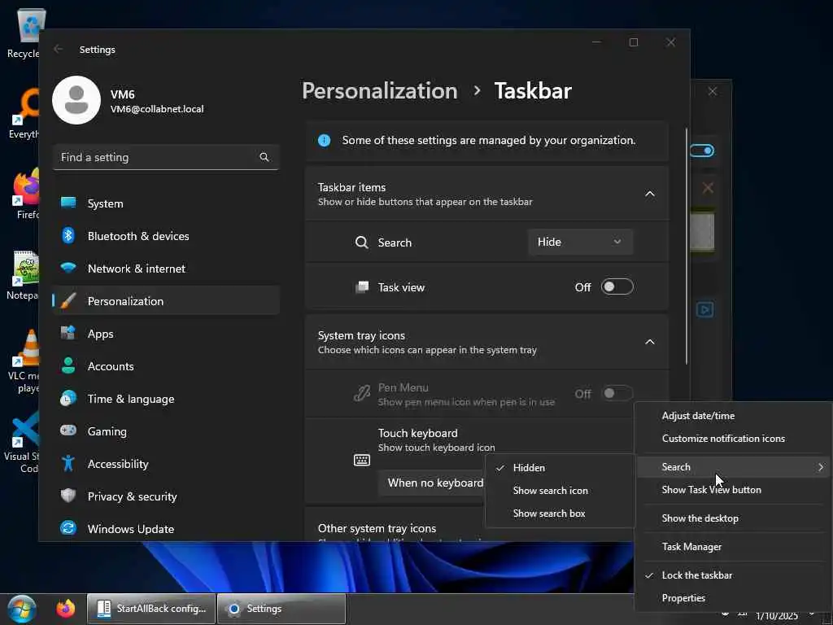Click the VM6 user profile avatar
Viewport: 833px width, 625px height.
[76, 100]
